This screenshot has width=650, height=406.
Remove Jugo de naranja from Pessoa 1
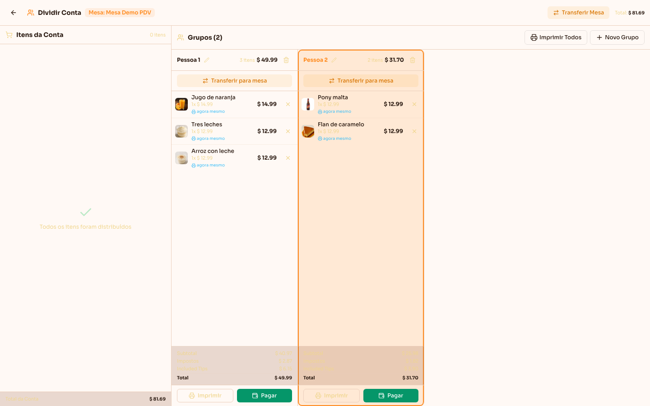point(288,104)
